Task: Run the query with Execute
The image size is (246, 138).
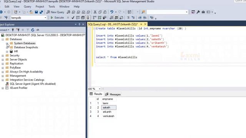Action: click(57, 18)
